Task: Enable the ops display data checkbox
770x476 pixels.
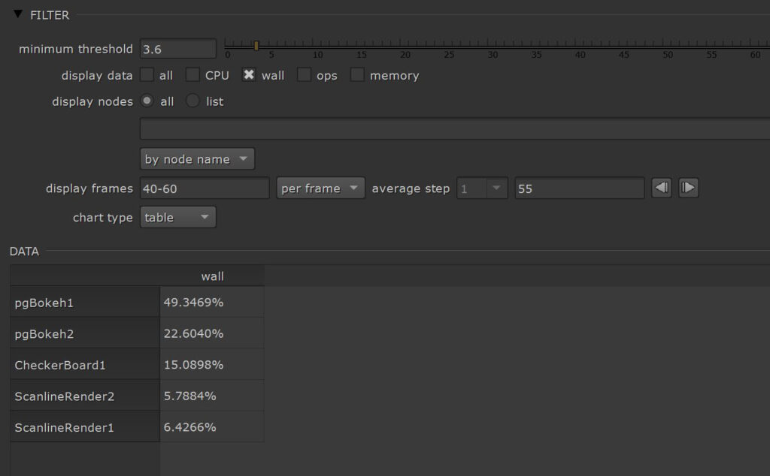Action: click(304, 75)
